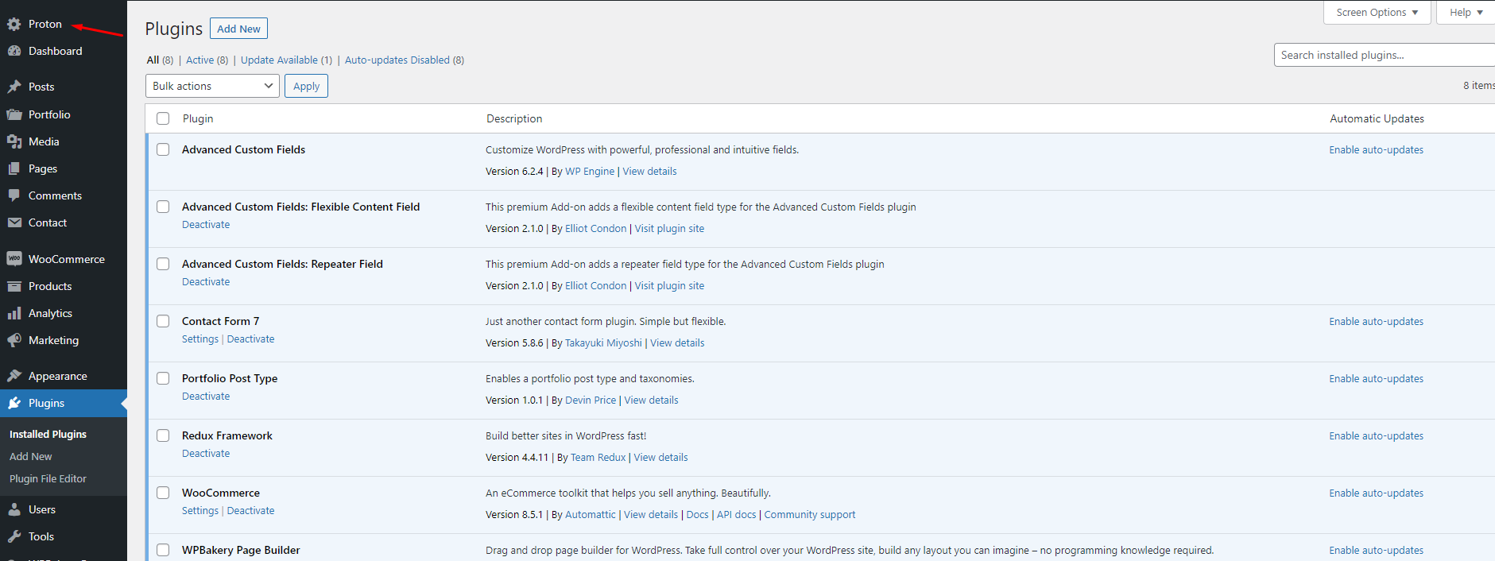This screenshot has height=561, width=1495.
Task: Click the Appearance paintbrush icon
Action: point(14,376)
